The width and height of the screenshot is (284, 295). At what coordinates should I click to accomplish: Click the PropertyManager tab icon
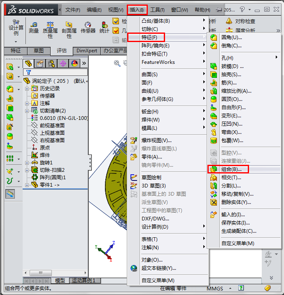[x=40, y=63]
